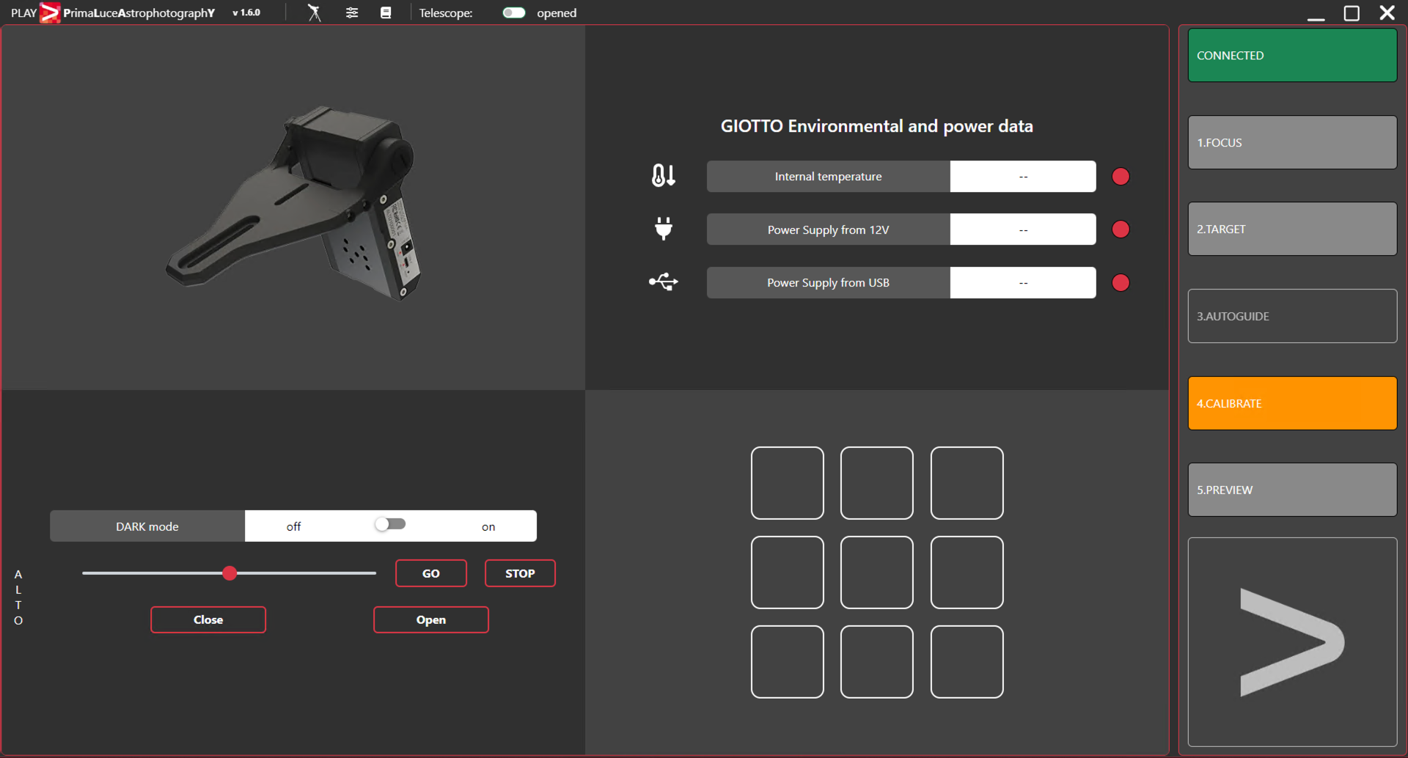Click red status dot beside Power Supply 12V
1408x758 pixels.
1121,229
